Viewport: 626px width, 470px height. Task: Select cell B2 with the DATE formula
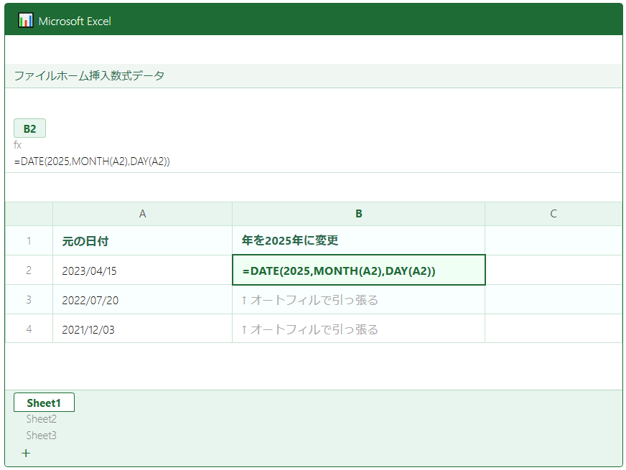358,271
